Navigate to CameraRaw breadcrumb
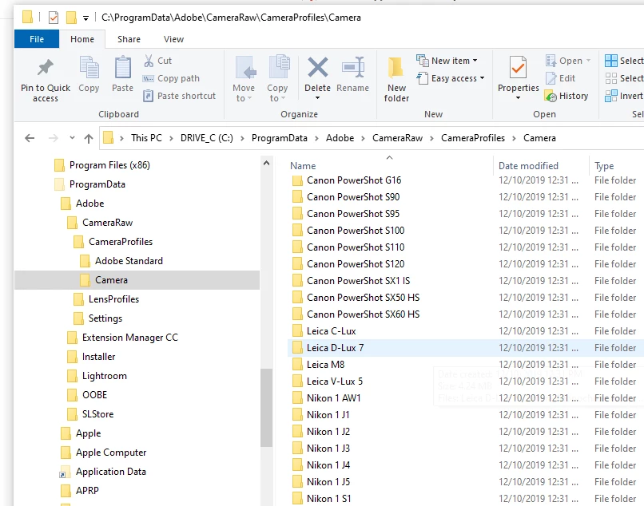 397,138
